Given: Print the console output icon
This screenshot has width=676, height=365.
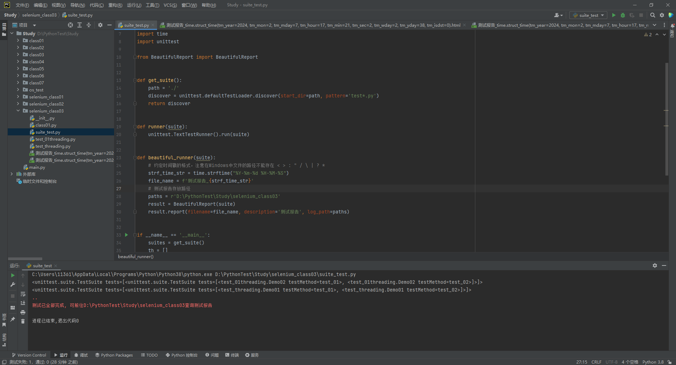Looking at the screenshot, I should [23, 312].
